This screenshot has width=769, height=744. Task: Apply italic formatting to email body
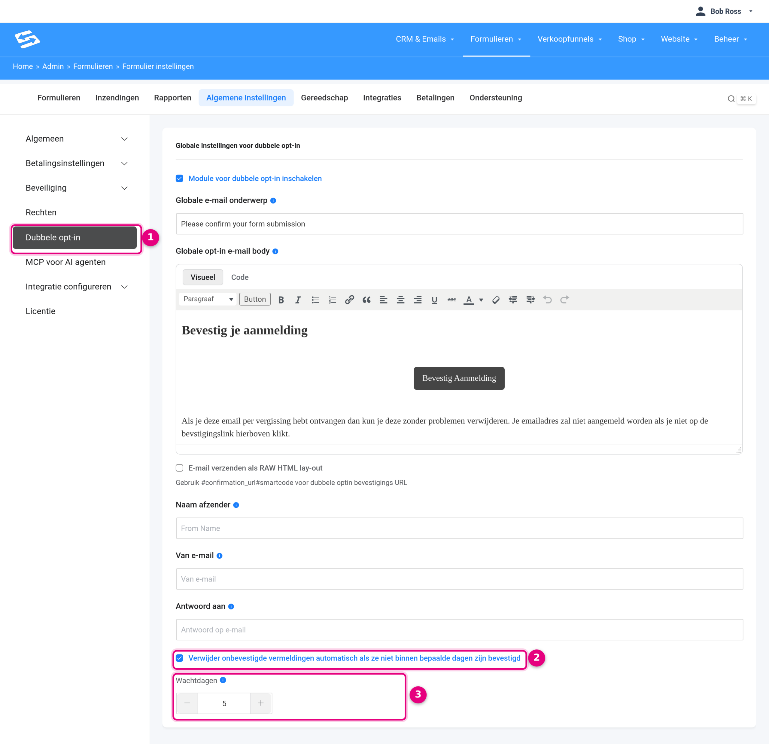[298, 300]
